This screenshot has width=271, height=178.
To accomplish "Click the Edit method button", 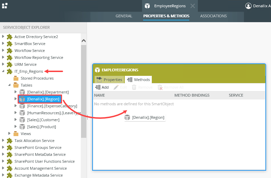I will [x=120, y=87].
